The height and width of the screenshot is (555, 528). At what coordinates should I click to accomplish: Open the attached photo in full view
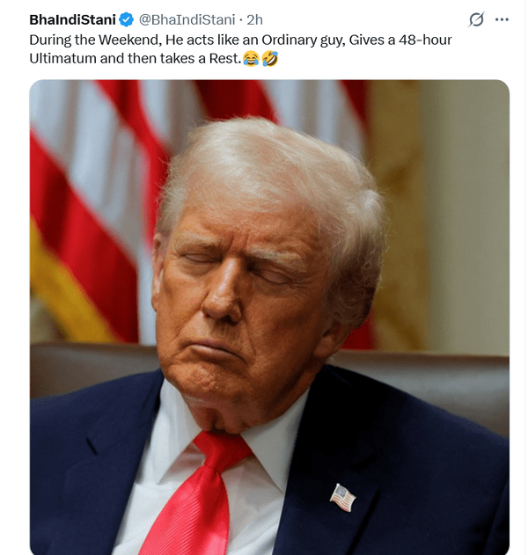[x=269, y=318]
